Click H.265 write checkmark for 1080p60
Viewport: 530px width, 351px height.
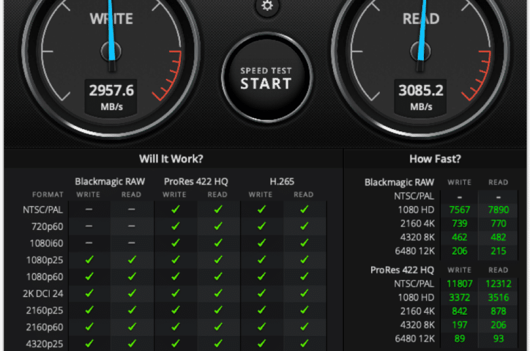[x=262, y=277]
